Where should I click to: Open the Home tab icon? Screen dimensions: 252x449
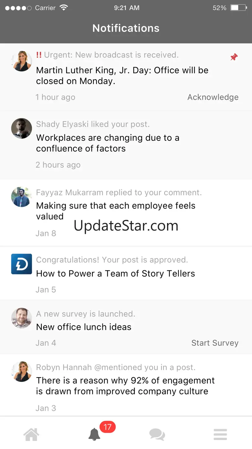(x=31, y=434)
